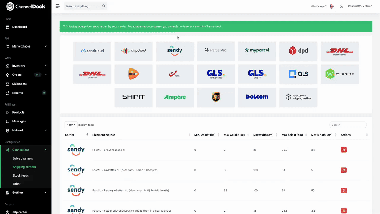Click shipment method PostNL - Brievenbuspakje+
The height and width of the screenshot is (214, 380).
point(109,150)
